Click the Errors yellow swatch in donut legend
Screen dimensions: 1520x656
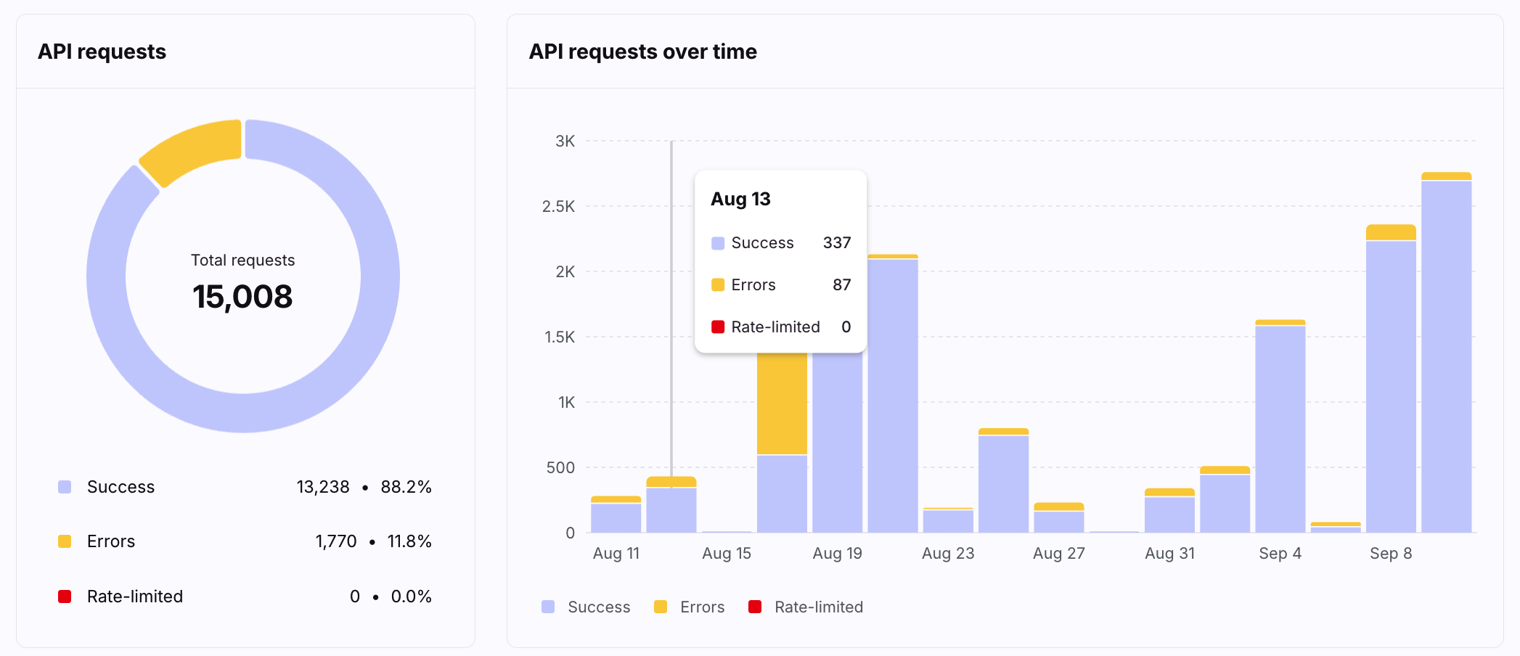(65, 541)
